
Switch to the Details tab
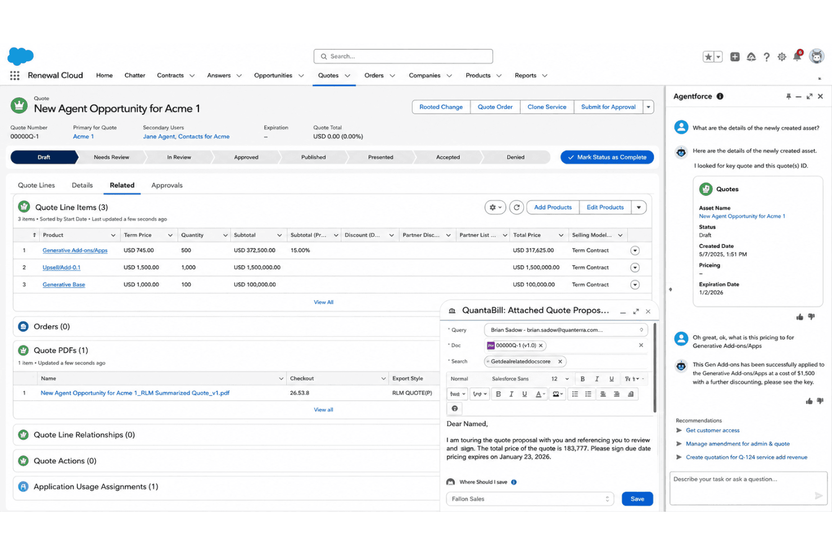pos(82,186)
